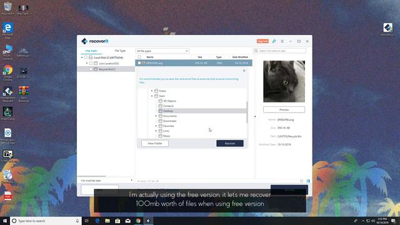Tick the checkbox of the selected PNG file row
This screenshot has height=225, width=400.
point(139,62)
